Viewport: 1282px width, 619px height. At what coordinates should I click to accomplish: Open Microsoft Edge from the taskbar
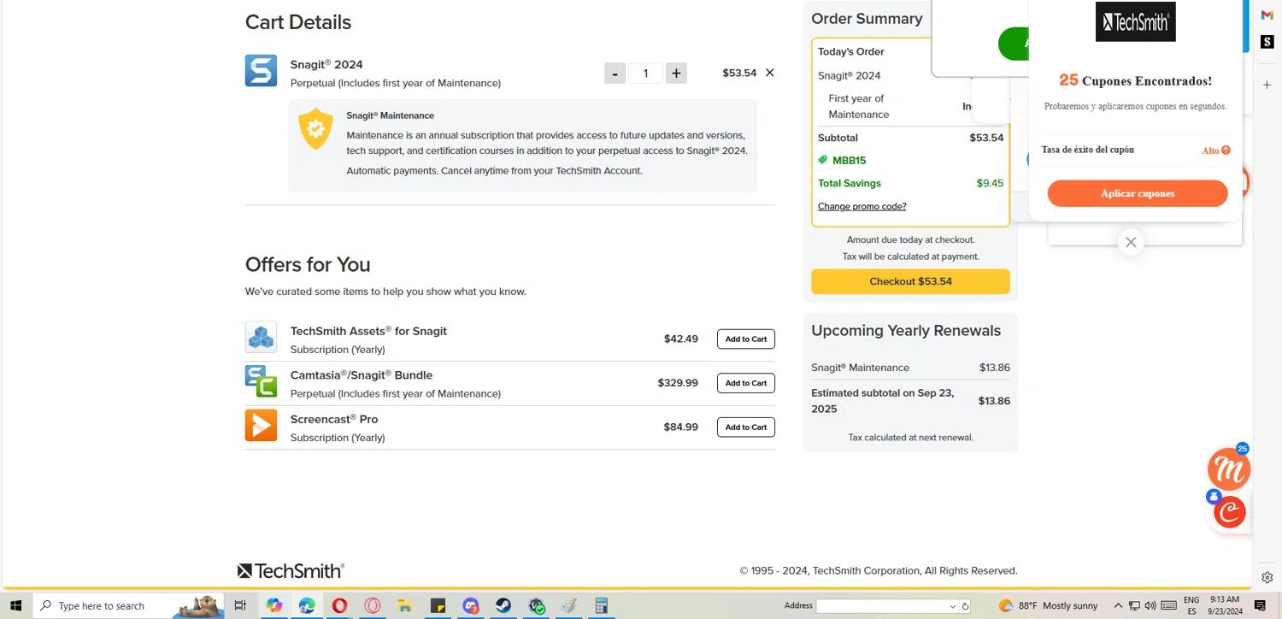coord(307,605)
